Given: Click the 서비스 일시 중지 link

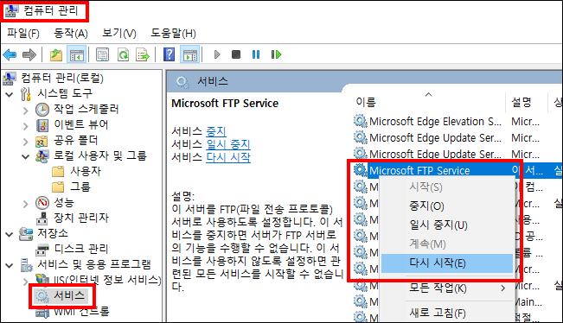Looking at the screenshot, I should coord(228,144).
